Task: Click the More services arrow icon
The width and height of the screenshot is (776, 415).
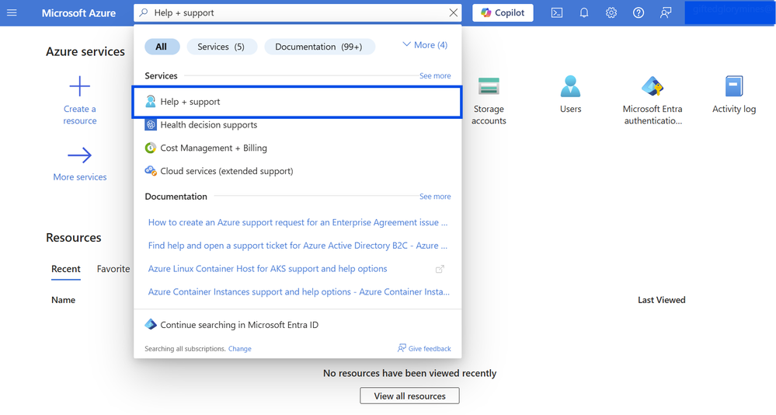Action: (x=80, y=155)
